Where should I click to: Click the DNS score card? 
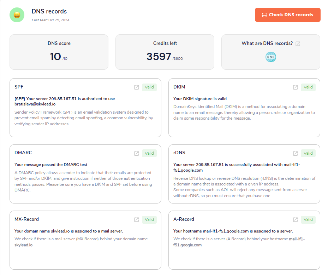(59, 52)
